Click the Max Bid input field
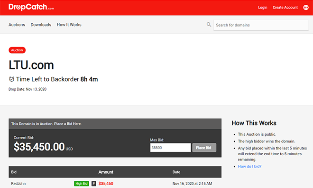This screenshot has width=313, height=188. click(x=170, y=148)
